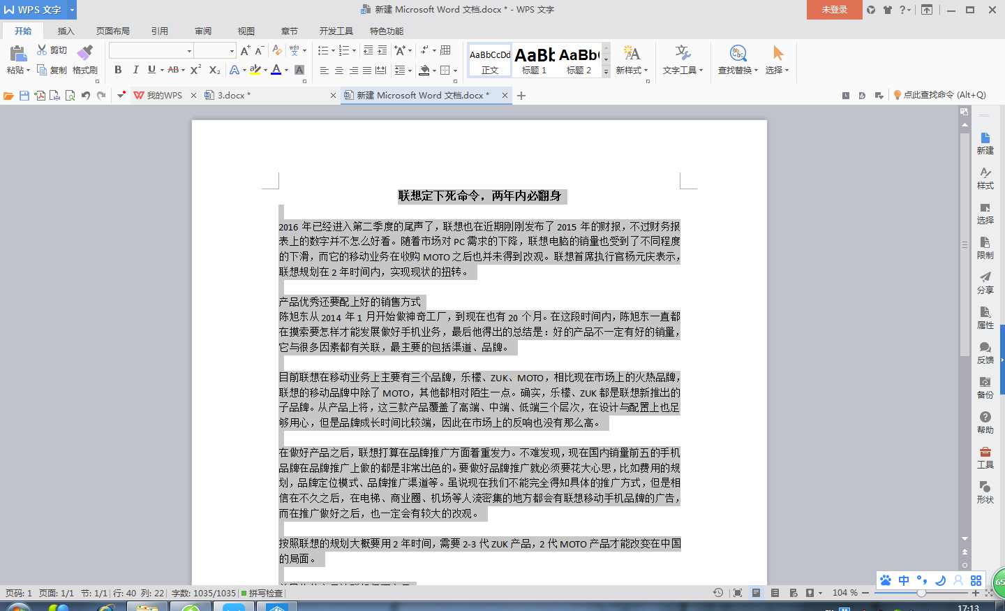
Task: Open the Tools pane in right sidebar
Action: 985,457
